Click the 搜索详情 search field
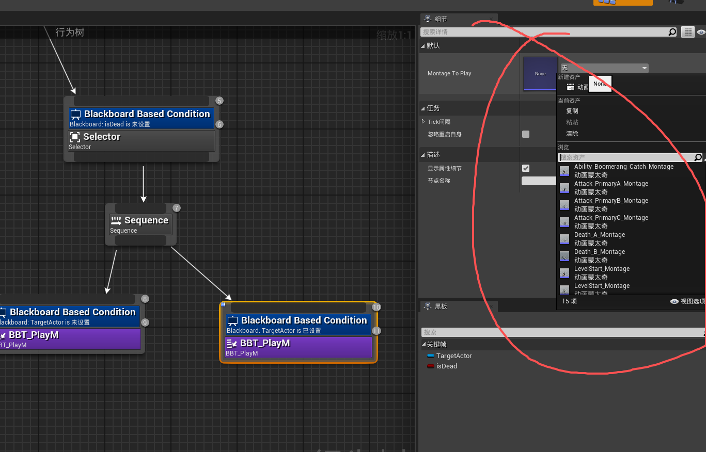Image resolution: width=706 pixels, height=452 pixels. [x=549, y=32]
